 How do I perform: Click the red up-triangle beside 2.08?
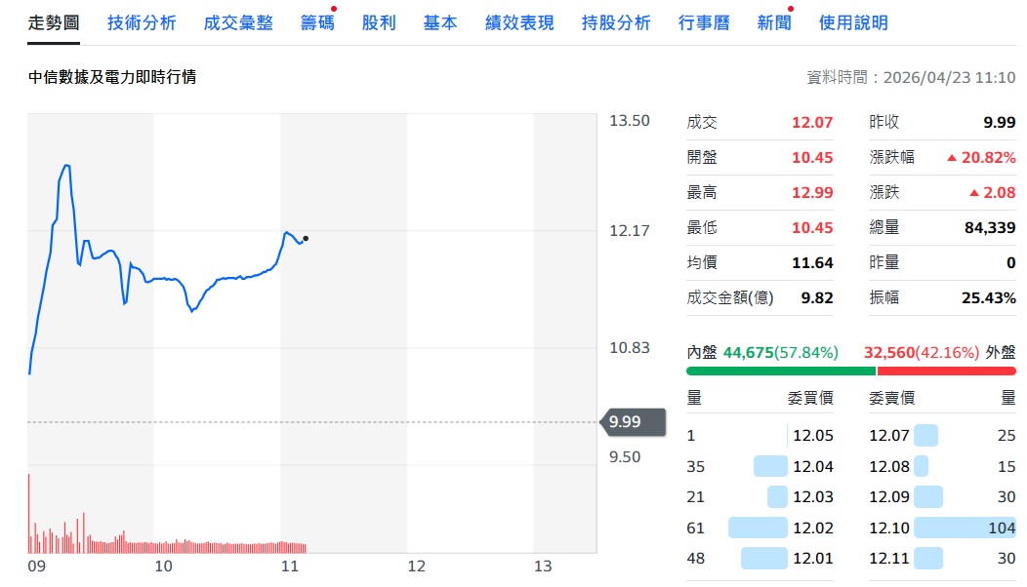973,193
